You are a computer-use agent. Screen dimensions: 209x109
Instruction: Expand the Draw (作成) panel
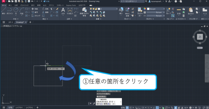(x=16, y=19)
